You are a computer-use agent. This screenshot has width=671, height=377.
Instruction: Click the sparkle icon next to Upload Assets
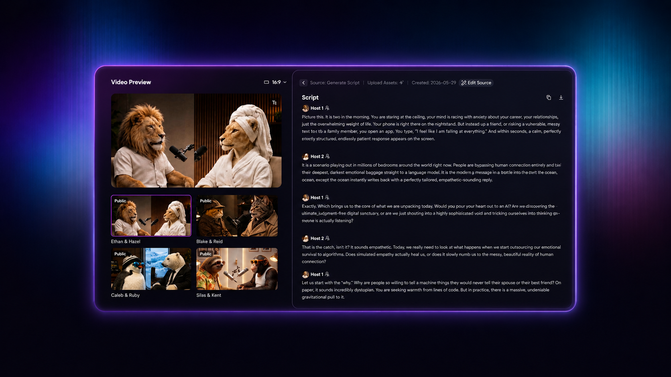tap(401, 83)
